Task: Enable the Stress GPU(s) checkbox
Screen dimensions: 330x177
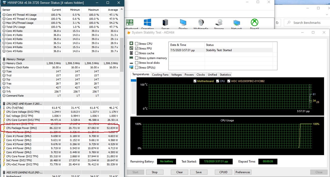Action: click(137, 67)
